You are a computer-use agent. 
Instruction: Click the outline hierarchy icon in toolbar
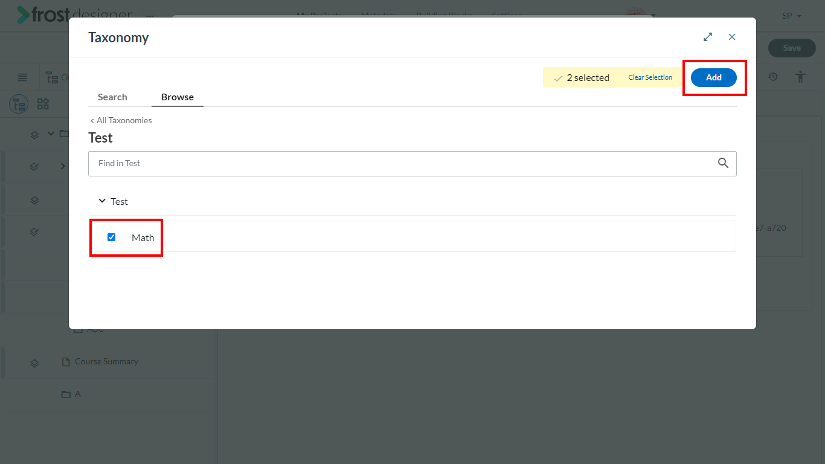pyautogui.click(x=51, y=77)
